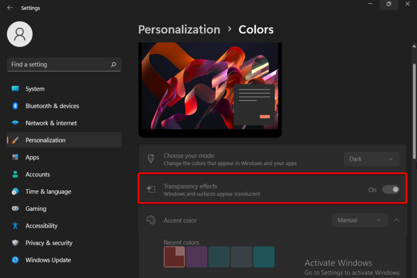417x278 pixels.
Task: Collapse the Accent color section chevron
Action: 396,220
